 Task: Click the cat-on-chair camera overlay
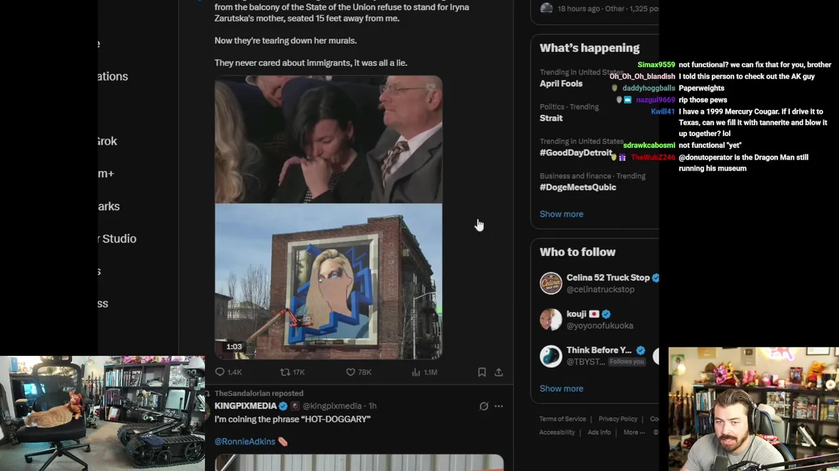point(102,413)
